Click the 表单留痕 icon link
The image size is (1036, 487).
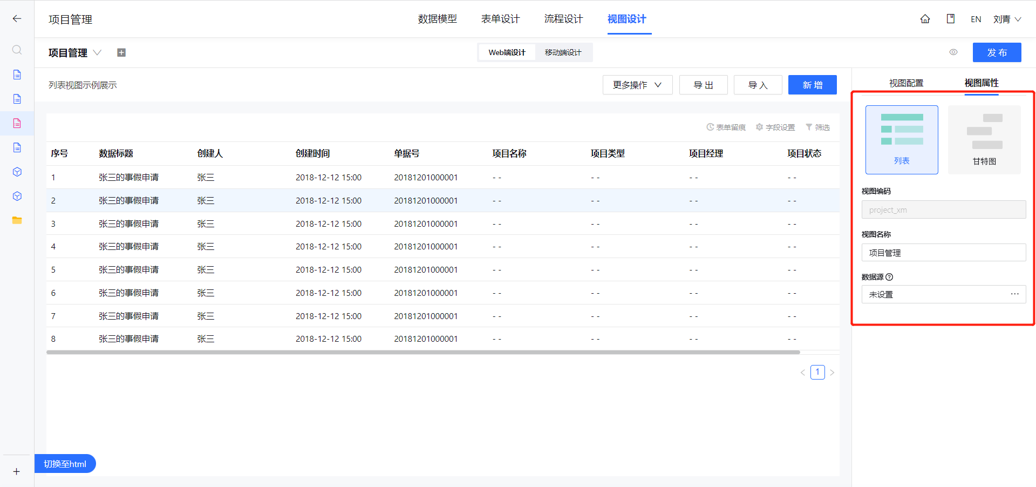[726, 127]
